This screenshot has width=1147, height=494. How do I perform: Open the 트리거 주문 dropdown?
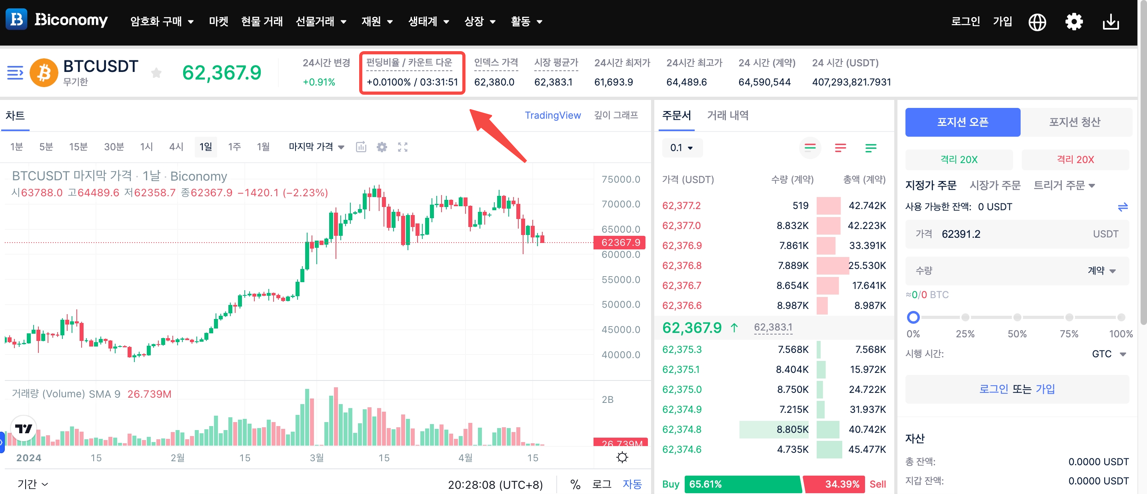(x=1064, y=185)
